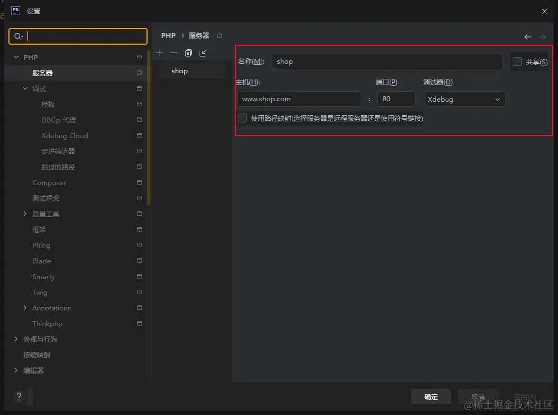The image size is (558, 415).
Task: Open 框架 settings page
Action: [39, 229]
